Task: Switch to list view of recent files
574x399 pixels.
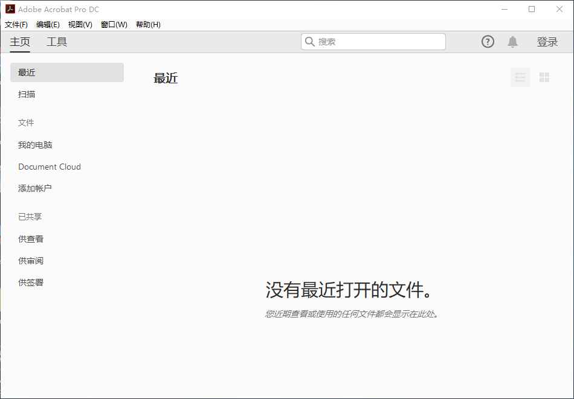Action: coord(520,77)
